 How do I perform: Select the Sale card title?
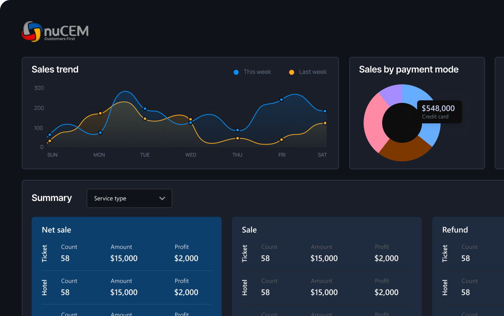pyautogui.click(x=249, y=230)
